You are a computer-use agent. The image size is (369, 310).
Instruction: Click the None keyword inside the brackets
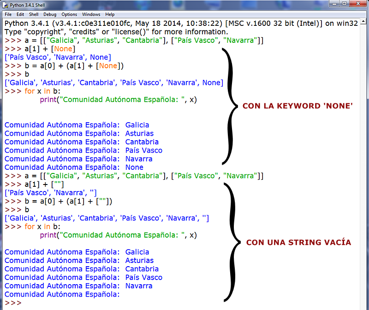[63, 48]
